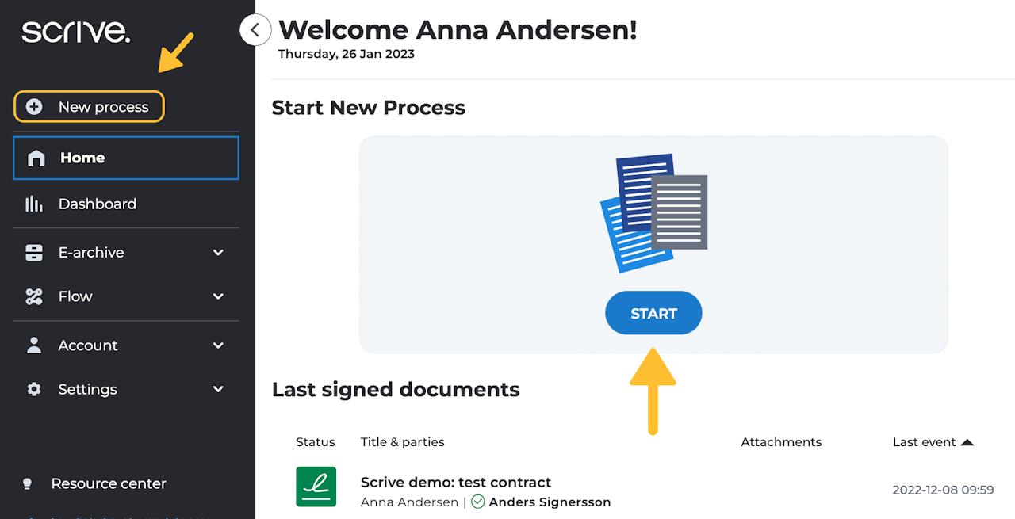The height and width of the screenshot is (519, 1015).
Task: Click the green signed status icon
Action: (x=316, y=487)
